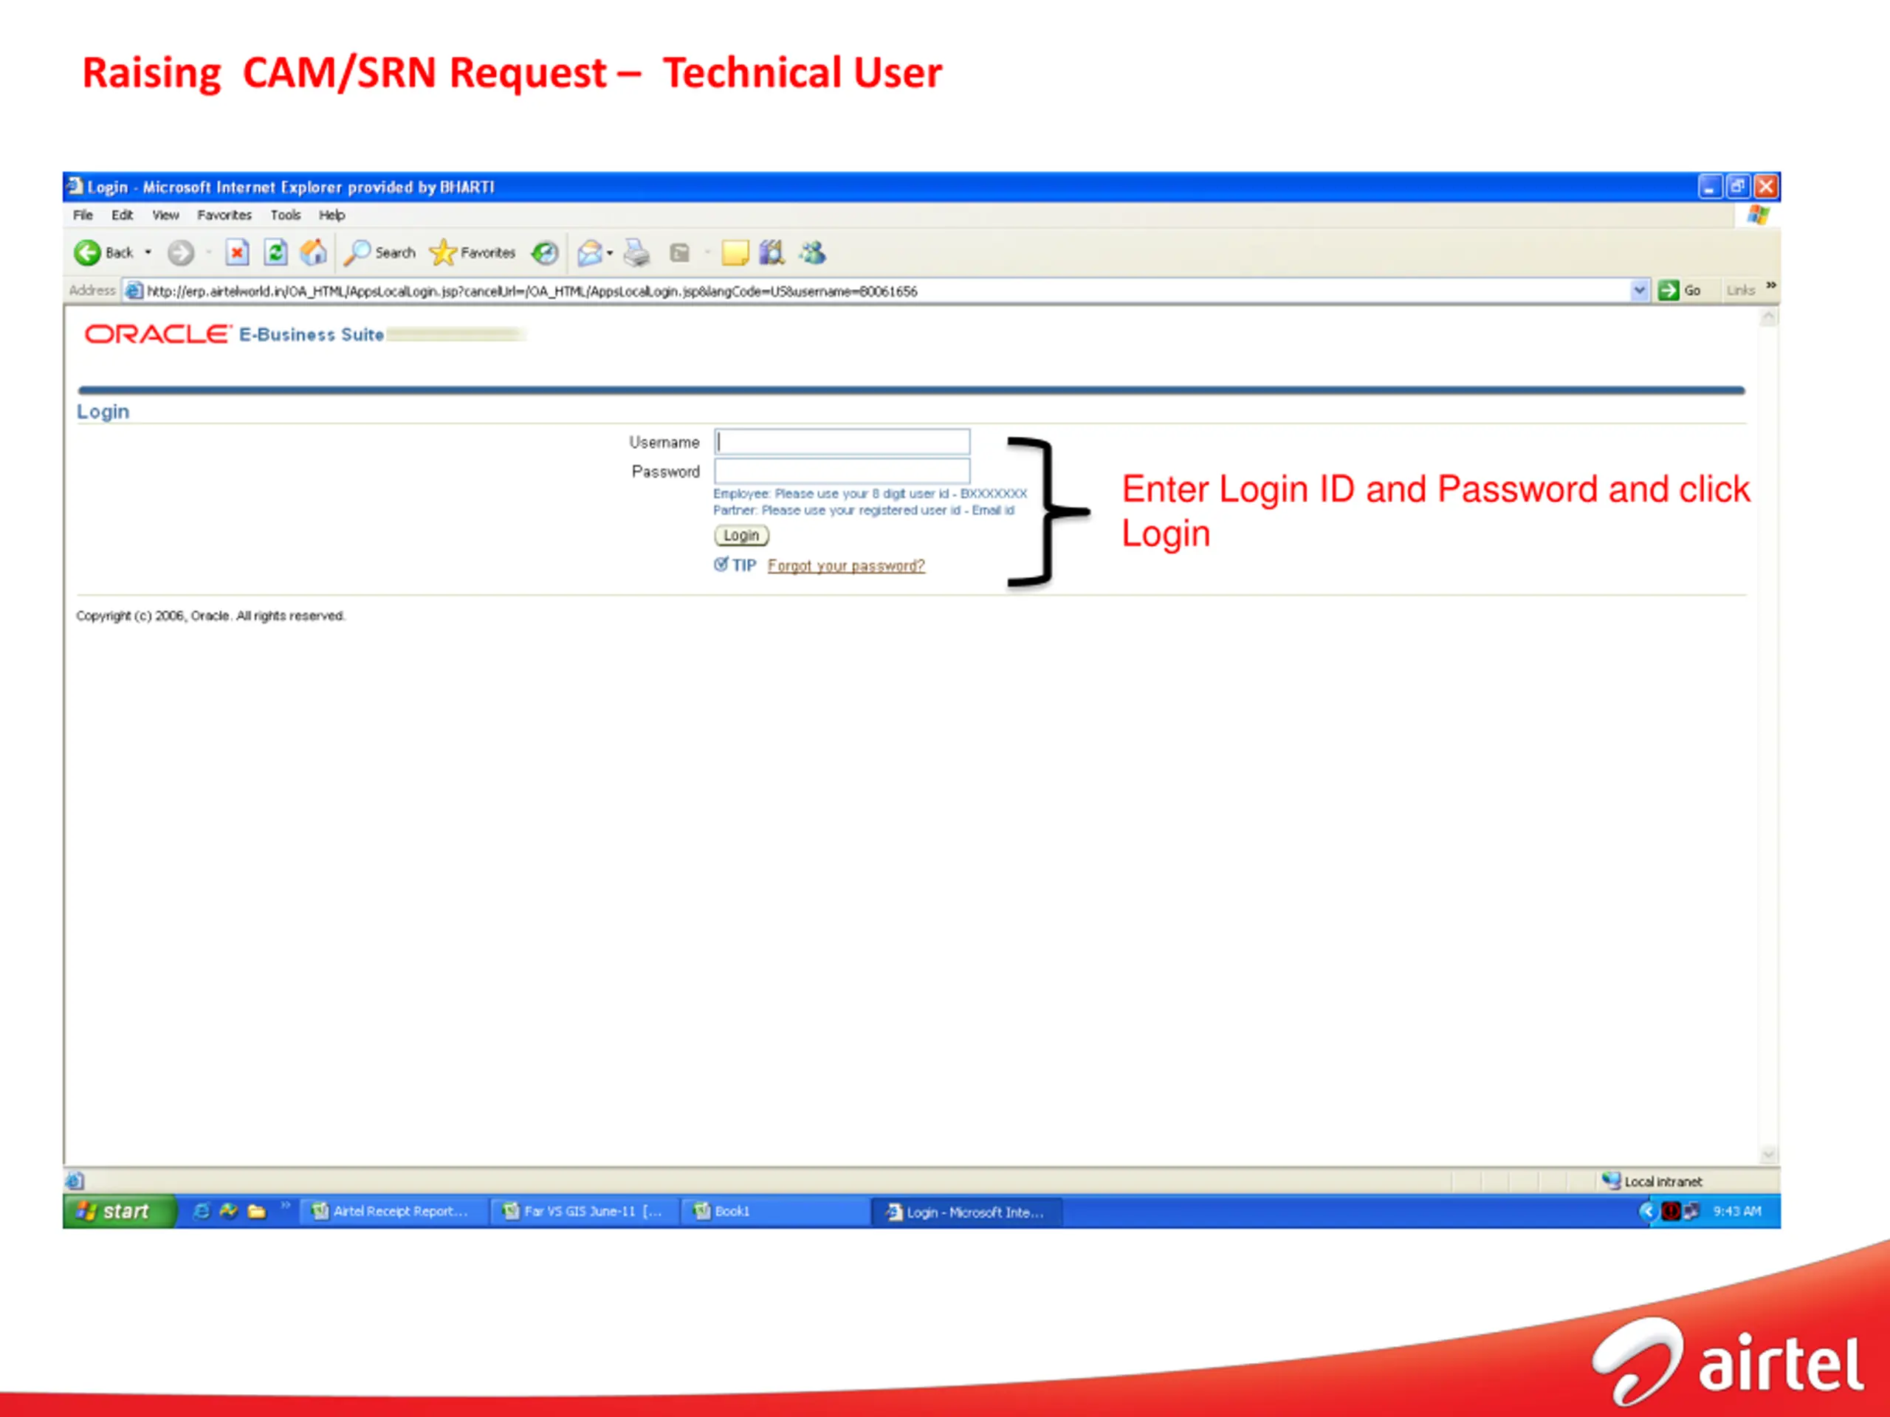This screenshot has height=1417, width=1890.
Task: Click the Login button
Action: pos(742,536)
